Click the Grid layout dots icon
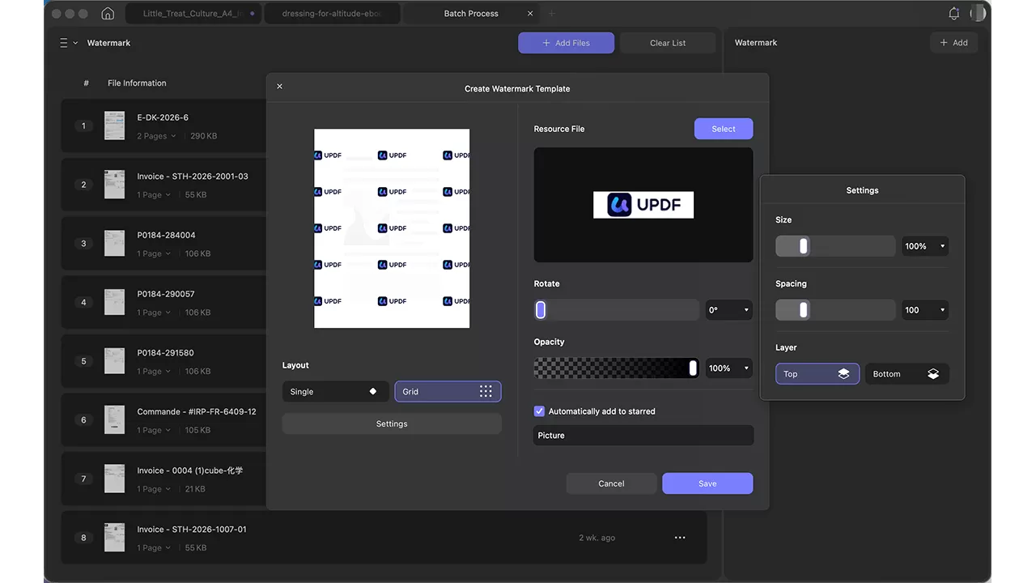The height and width of the screenshot is (583, 1036). [x=486, y=392]
